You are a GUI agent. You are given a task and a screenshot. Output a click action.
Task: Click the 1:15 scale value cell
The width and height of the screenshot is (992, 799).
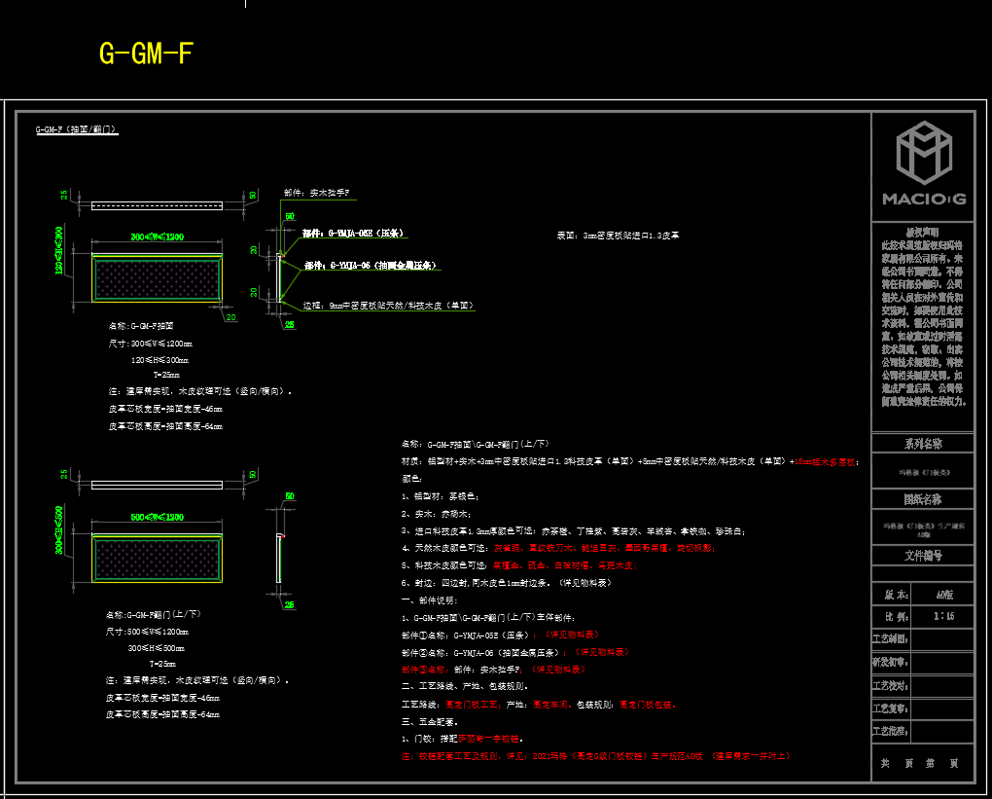[x=943, y=616]
